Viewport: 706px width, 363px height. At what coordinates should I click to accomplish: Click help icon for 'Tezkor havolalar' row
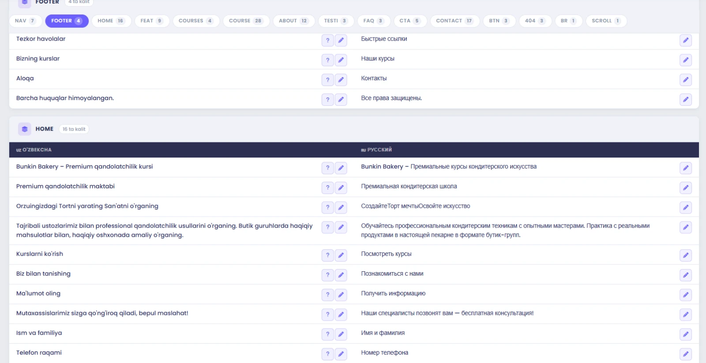(327, 41)
